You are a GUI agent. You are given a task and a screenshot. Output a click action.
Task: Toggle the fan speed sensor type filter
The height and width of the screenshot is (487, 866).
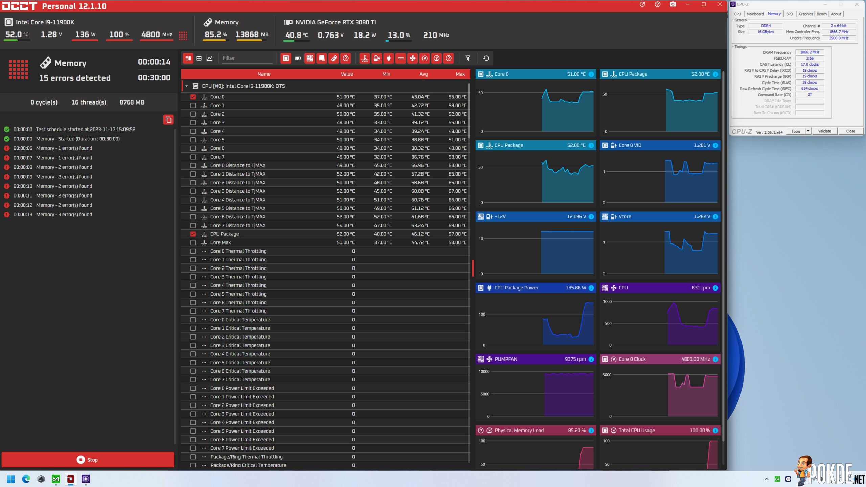[x=413, y=58]
